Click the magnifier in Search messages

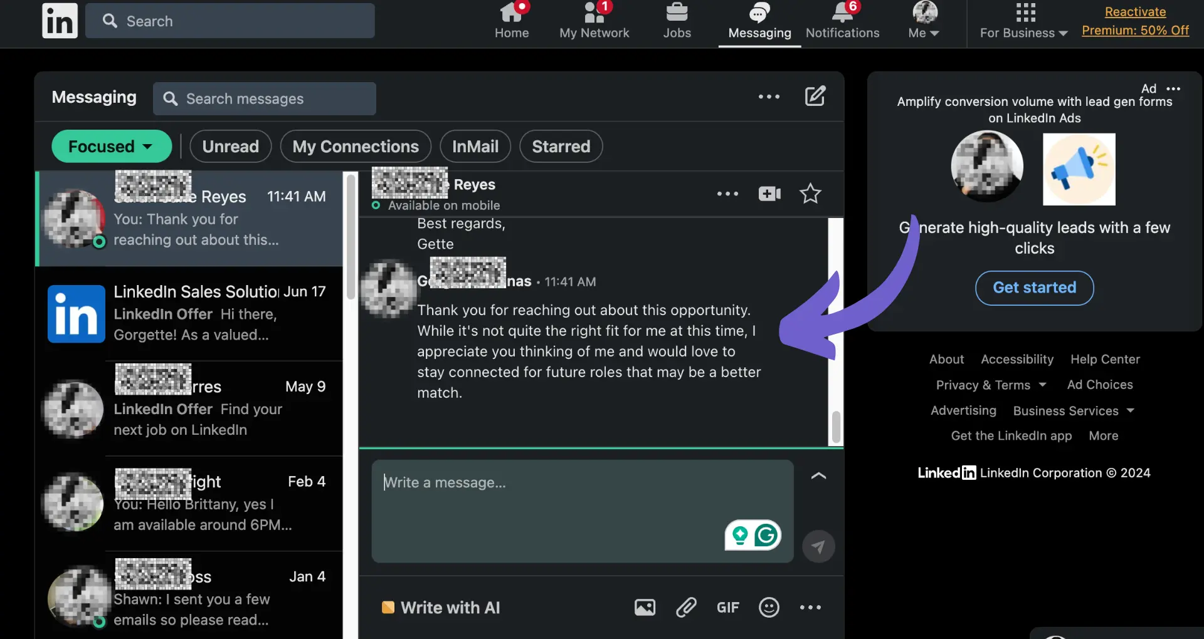[x=171, y=98]
